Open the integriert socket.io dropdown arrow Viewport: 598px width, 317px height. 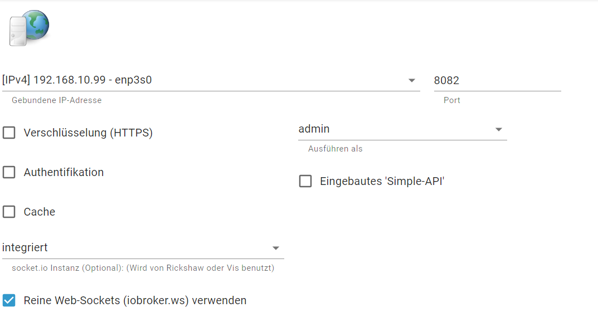[x=276, y=248]
